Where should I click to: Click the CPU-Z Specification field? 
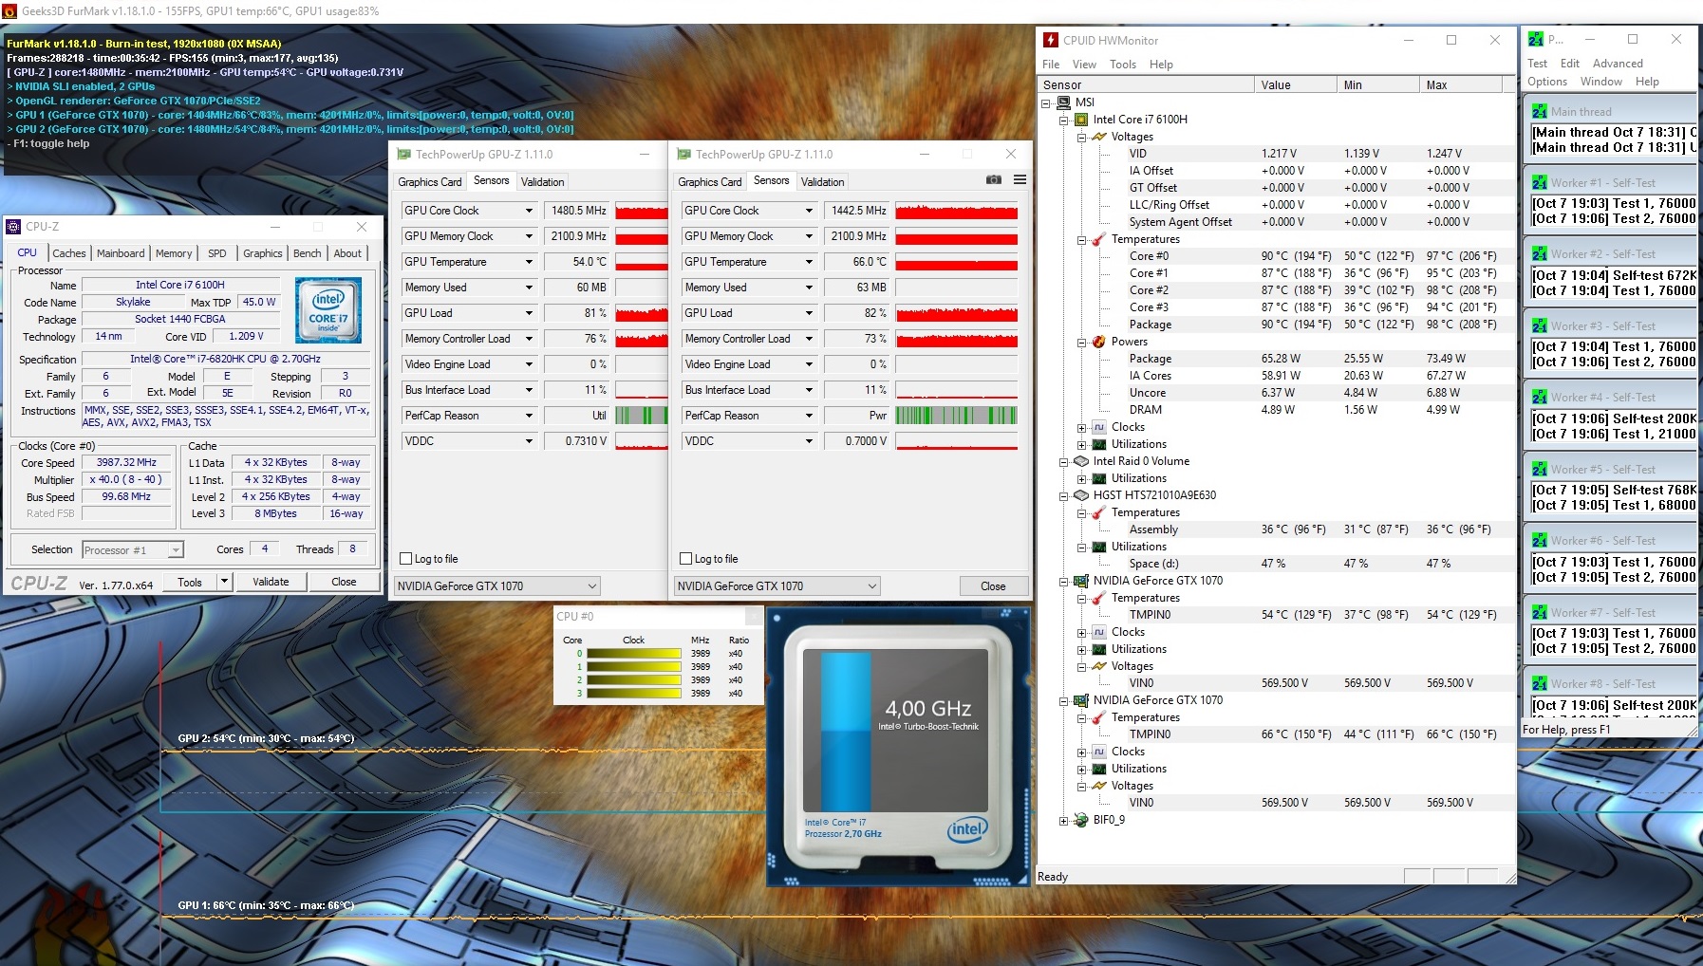pyautogui.click(x=225, y=360)
